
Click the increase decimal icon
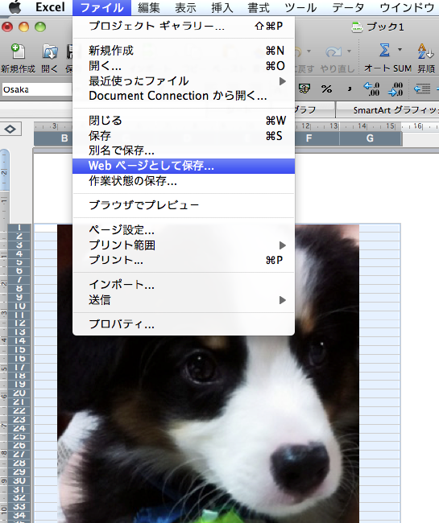pos(371,89)
